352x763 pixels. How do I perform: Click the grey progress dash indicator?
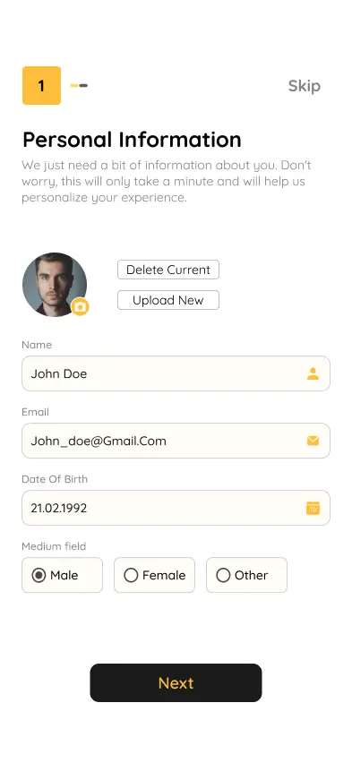tap(83, 86)
